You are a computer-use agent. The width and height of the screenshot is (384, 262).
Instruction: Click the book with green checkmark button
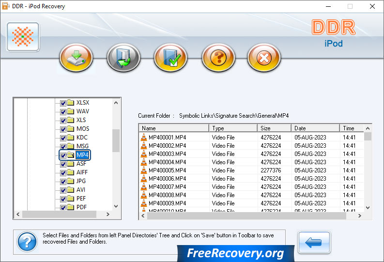pos(171,58)
